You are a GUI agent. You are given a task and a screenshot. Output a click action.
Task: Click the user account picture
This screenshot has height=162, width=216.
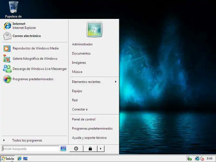tap(94, 29)
